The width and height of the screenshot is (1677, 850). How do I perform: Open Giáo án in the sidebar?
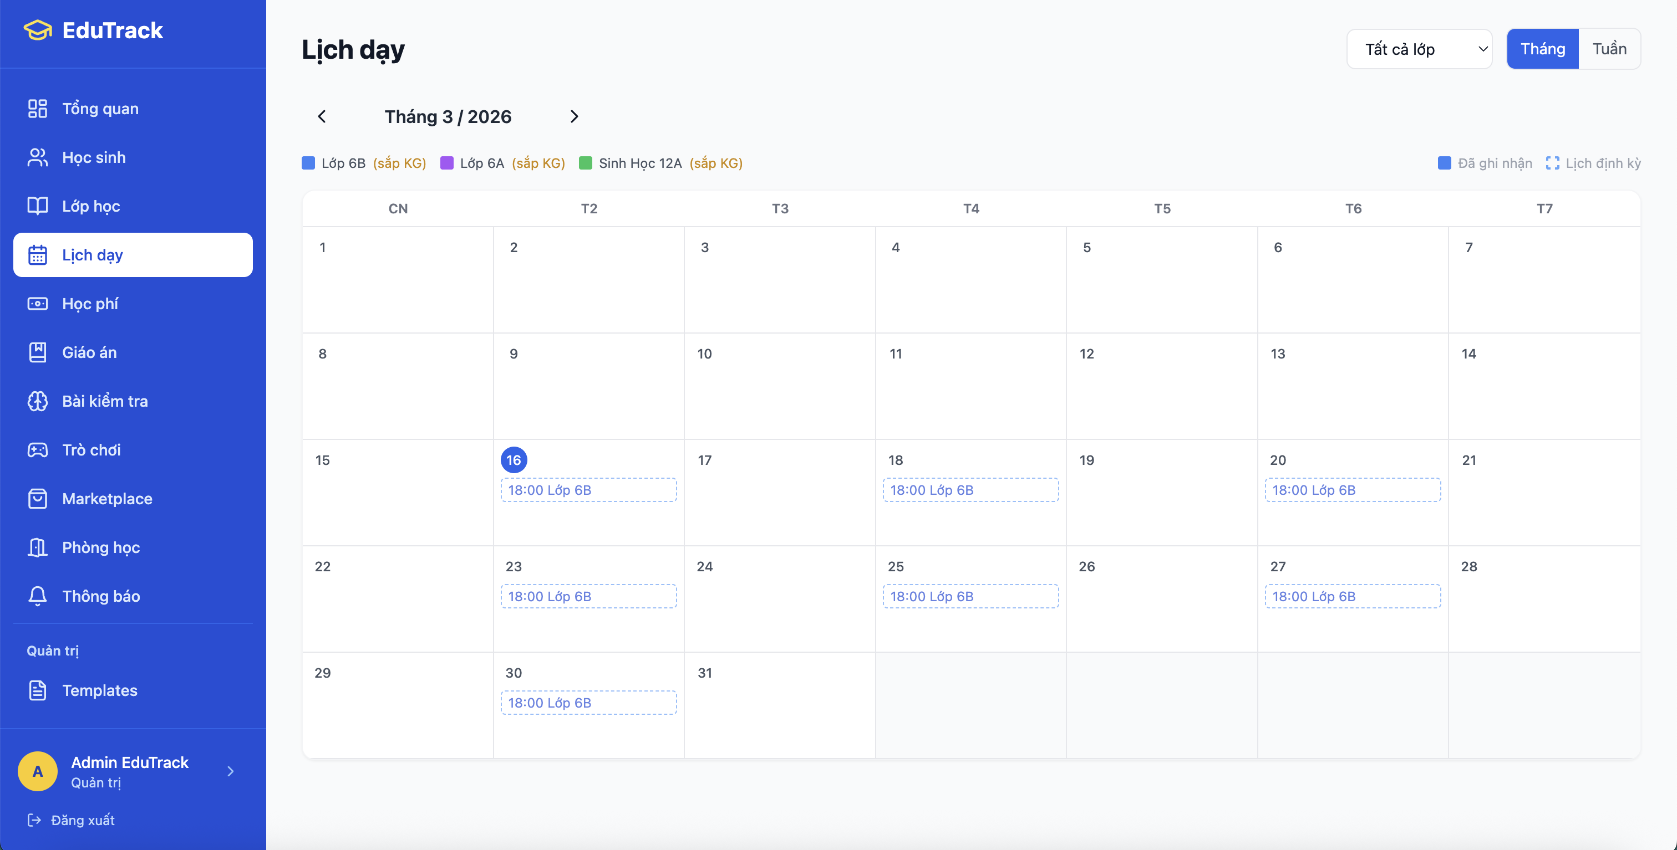coord(89,352)
